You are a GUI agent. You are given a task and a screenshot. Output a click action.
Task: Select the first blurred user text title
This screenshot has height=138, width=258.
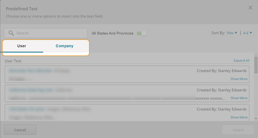[30, 71]
